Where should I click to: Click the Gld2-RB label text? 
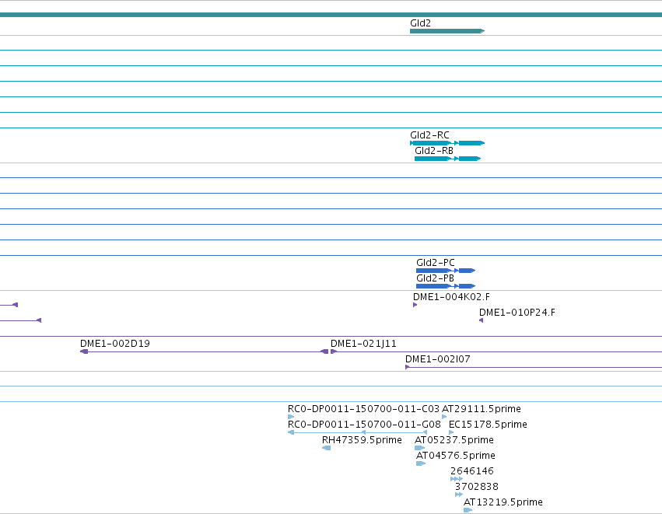click(x=434, y=151)
